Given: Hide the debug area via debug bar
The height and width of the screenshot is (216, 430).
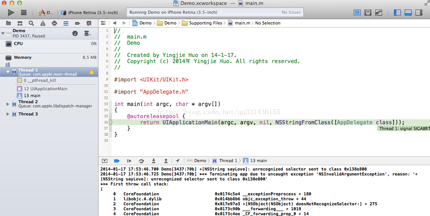Looking at the screenshot, I should pos(105,161).
